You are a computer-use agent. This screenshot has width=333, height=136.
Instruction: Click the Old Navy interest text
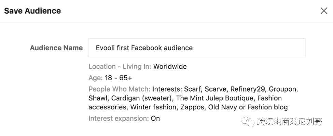(x=222, y=107)
